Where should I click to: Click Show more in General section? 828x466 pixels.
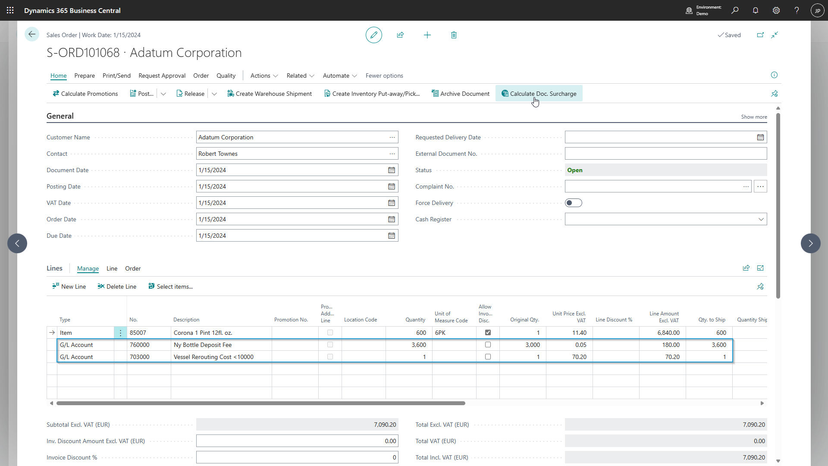[754, 117]
